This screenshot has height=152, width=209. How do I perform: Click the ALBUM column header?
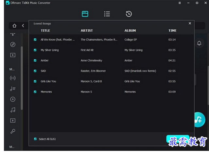(x=130, y=31)
